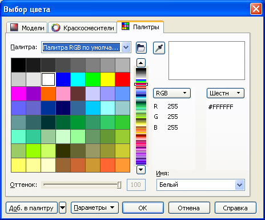This screenshot has width=265, height=220.
Task: Pick the brown swatch in the bottom row
Action: click(63, 165)
